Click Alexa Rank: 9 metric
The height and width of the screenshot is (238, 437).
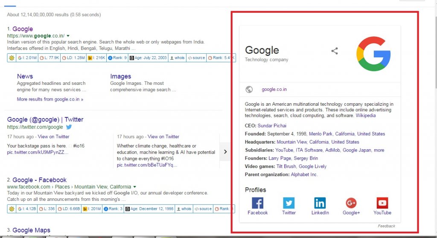point(117,58)
